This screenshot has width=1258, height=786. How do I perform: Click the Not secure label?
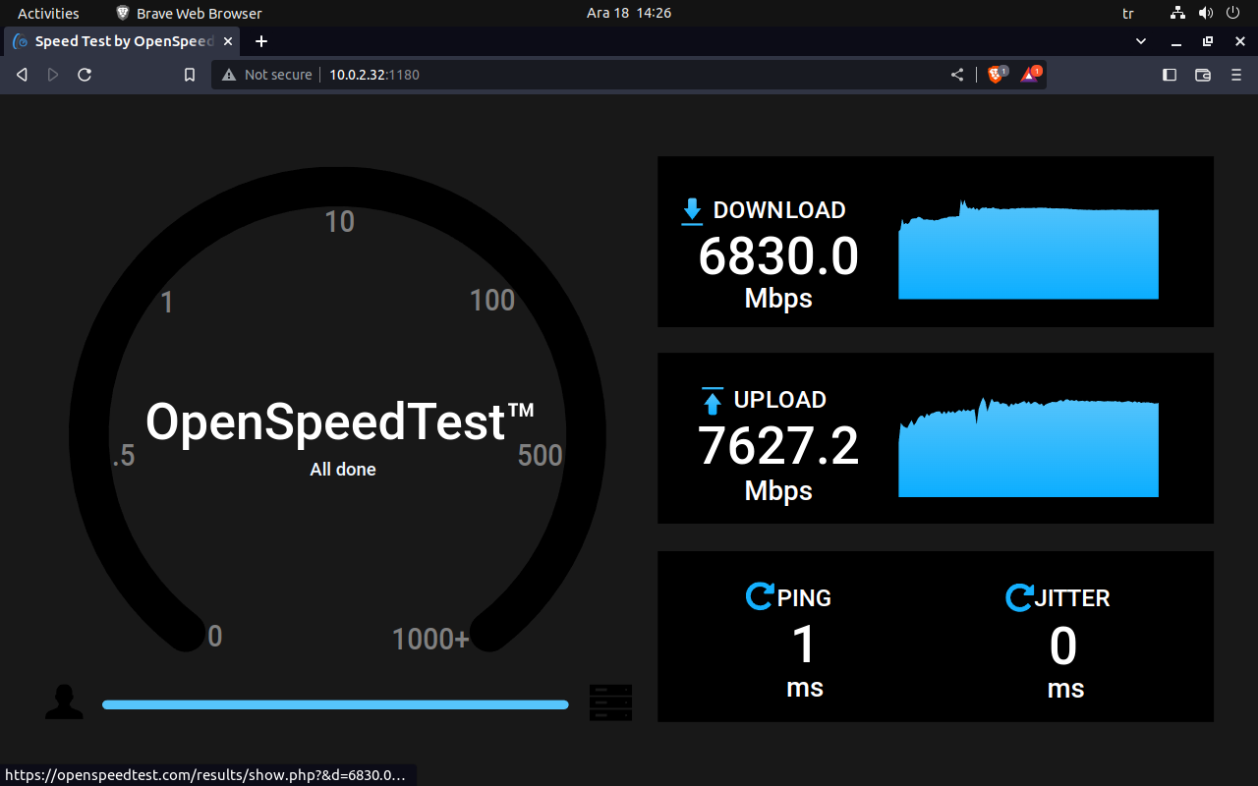pyautogui.click(x=278, y=75)
